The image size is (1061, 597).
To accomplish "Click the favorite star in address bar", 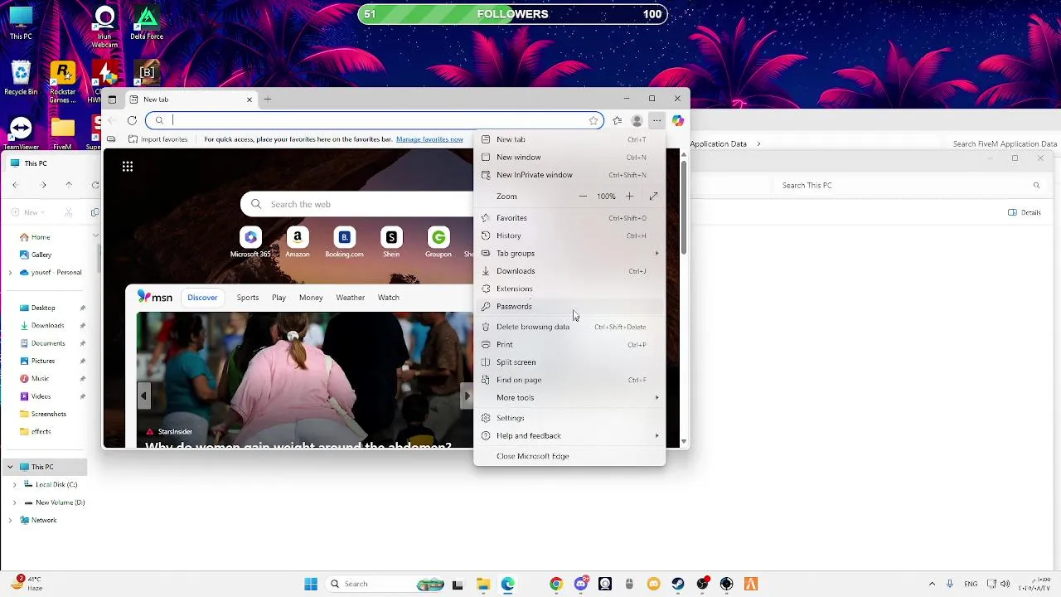I will pyautogui.click(x=593, y=120).
